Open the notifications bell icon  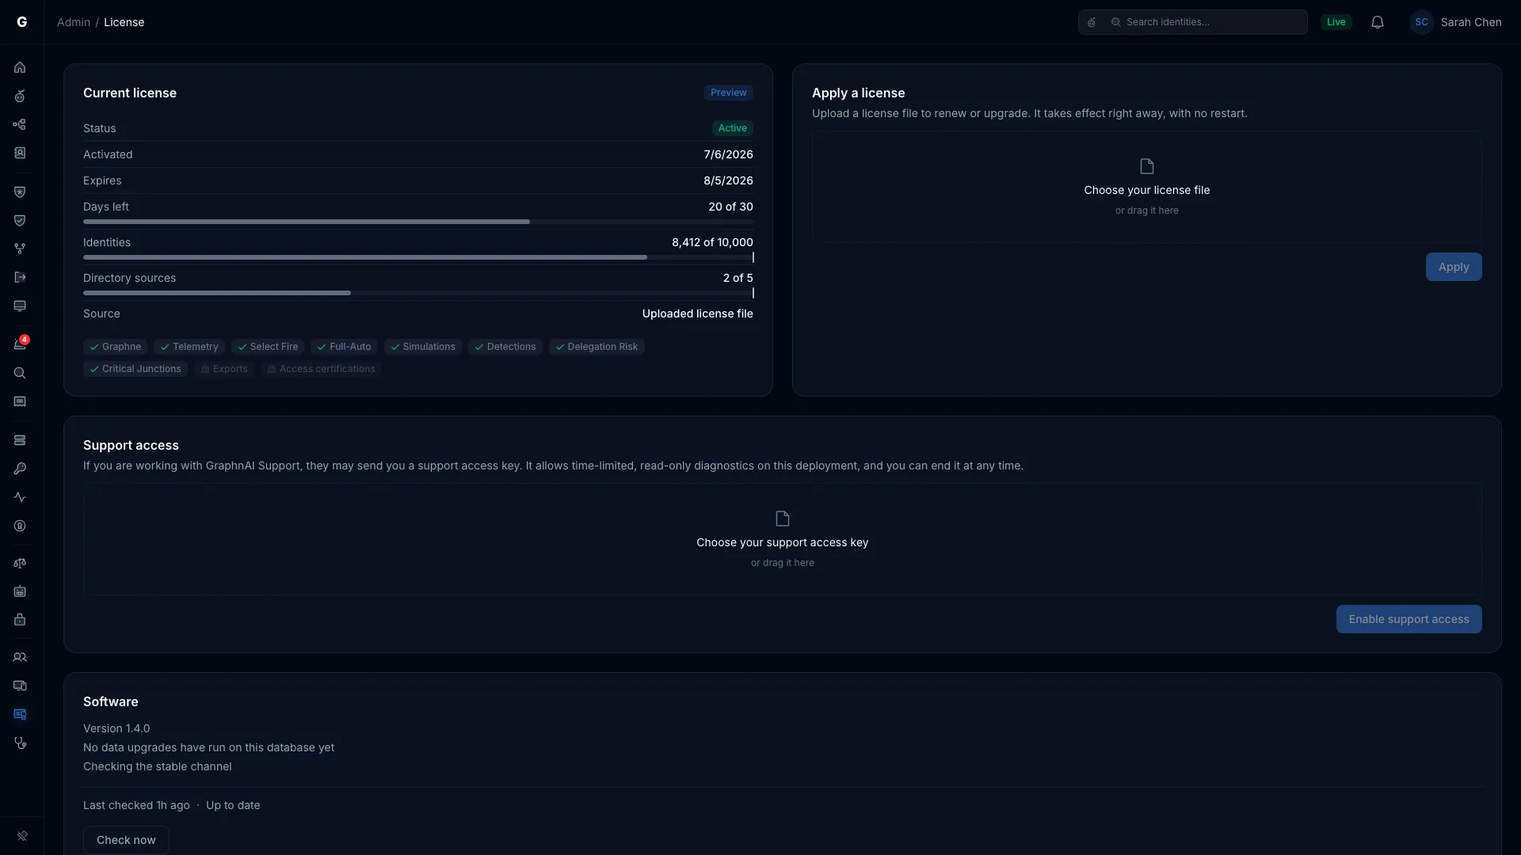(x=1378, y=22)
